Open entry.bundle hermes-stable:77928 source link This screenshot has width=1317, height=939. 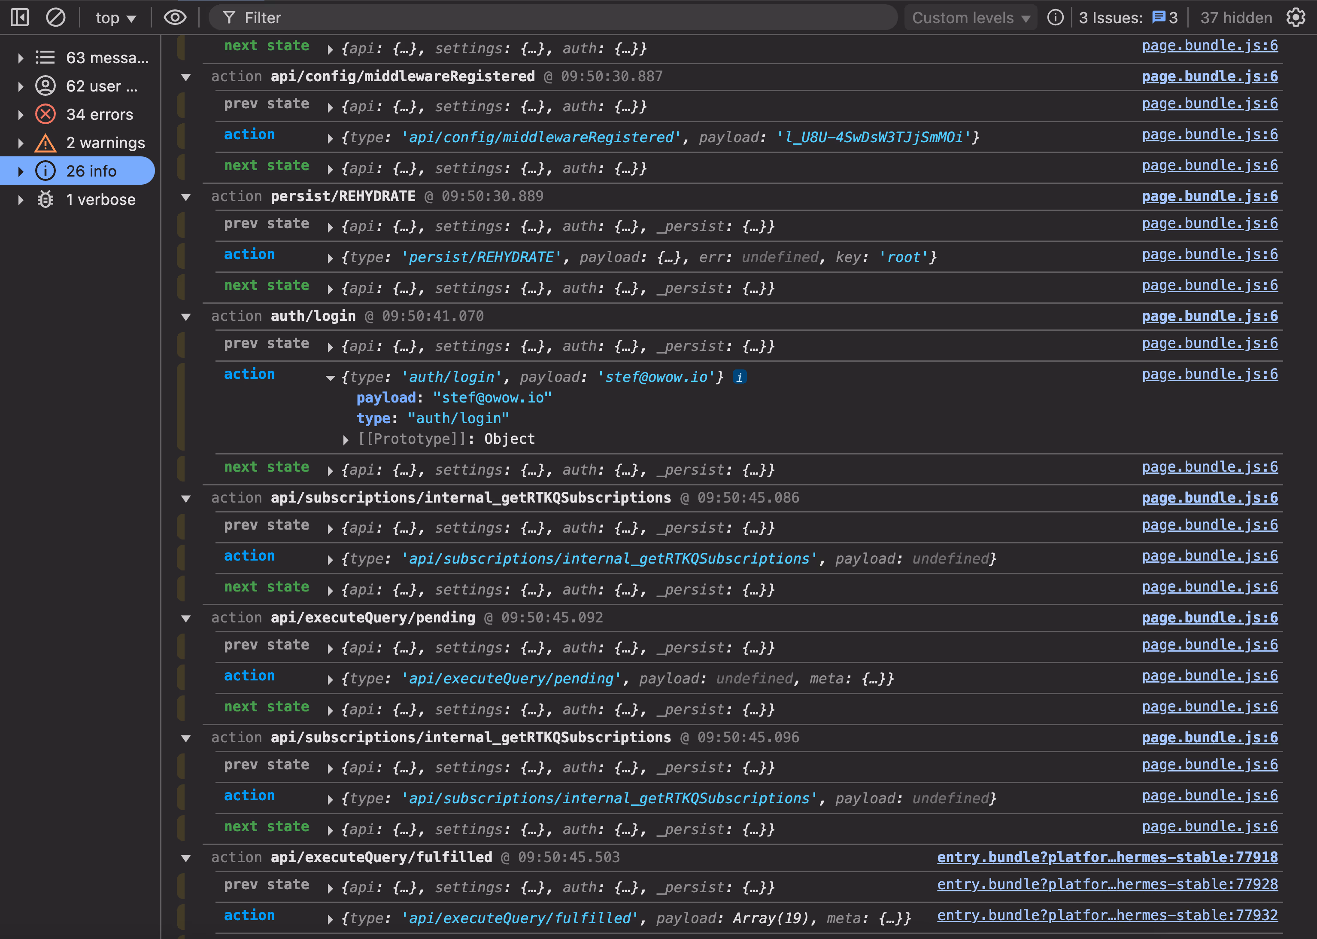[1107, 884]
